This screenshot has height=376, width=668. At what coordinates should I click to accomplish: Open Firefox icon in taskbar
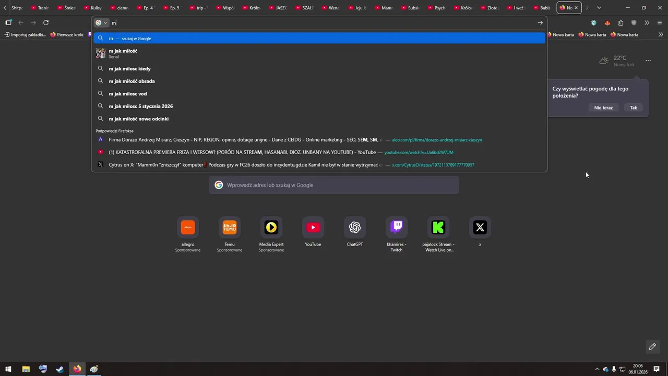[x=77, y=369]
